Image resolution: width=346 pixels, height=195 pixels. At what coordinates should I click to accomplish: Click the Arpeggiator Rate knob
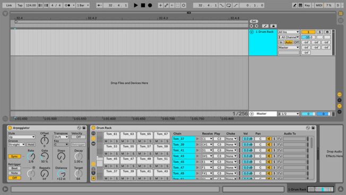(31, 156)
